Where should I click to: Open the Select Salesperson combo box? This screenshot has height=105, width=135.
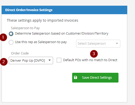point(98,44)
